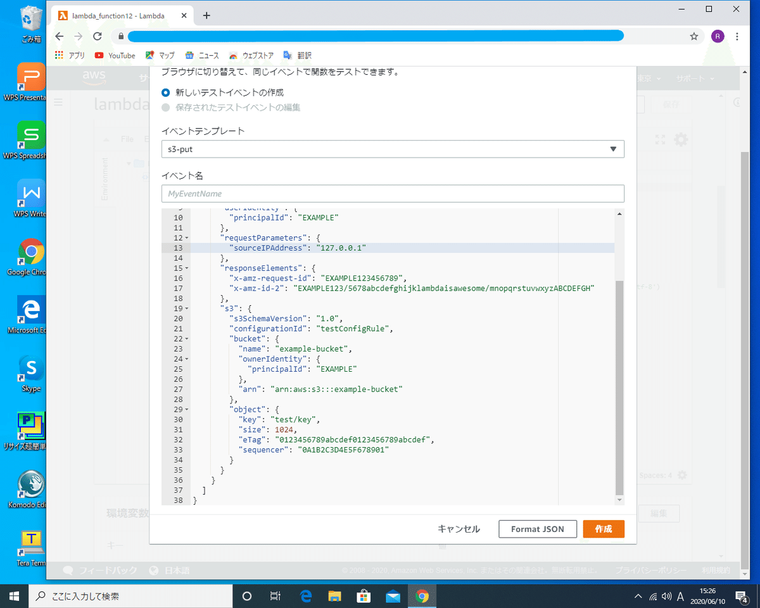Click the bucket name example-bucket text

pos(312,349)
